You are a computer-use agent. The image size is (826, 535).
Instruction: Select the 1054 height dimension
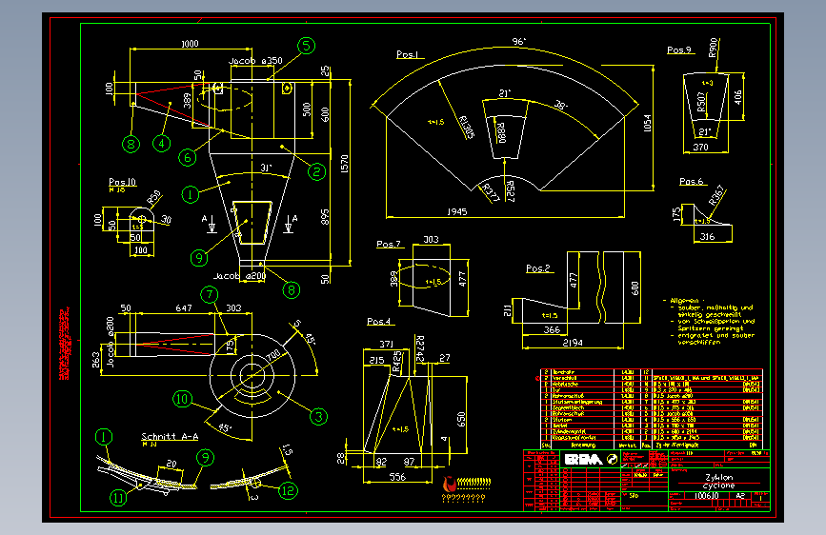tap(647, 123)
